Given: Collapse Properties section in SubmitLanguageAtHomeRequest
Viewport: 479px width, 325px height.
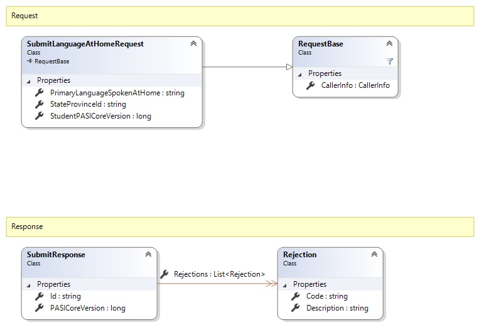Looking at the screenshot, I should click(x=28, y=81).
